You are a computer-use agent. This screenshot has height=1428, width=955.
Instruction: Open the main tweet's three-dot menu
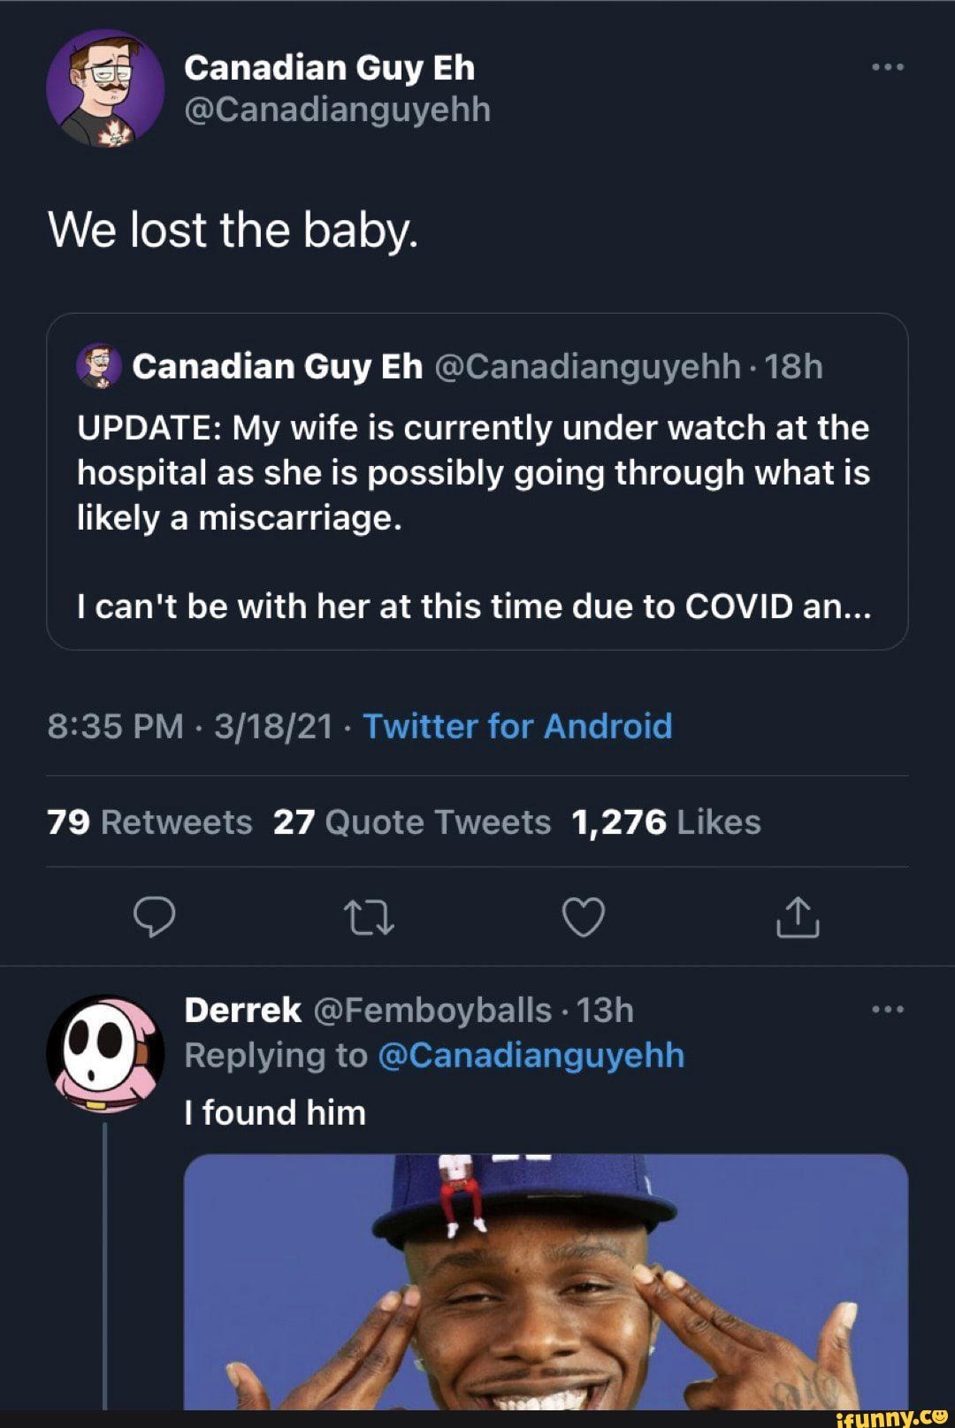coord(887,67)
